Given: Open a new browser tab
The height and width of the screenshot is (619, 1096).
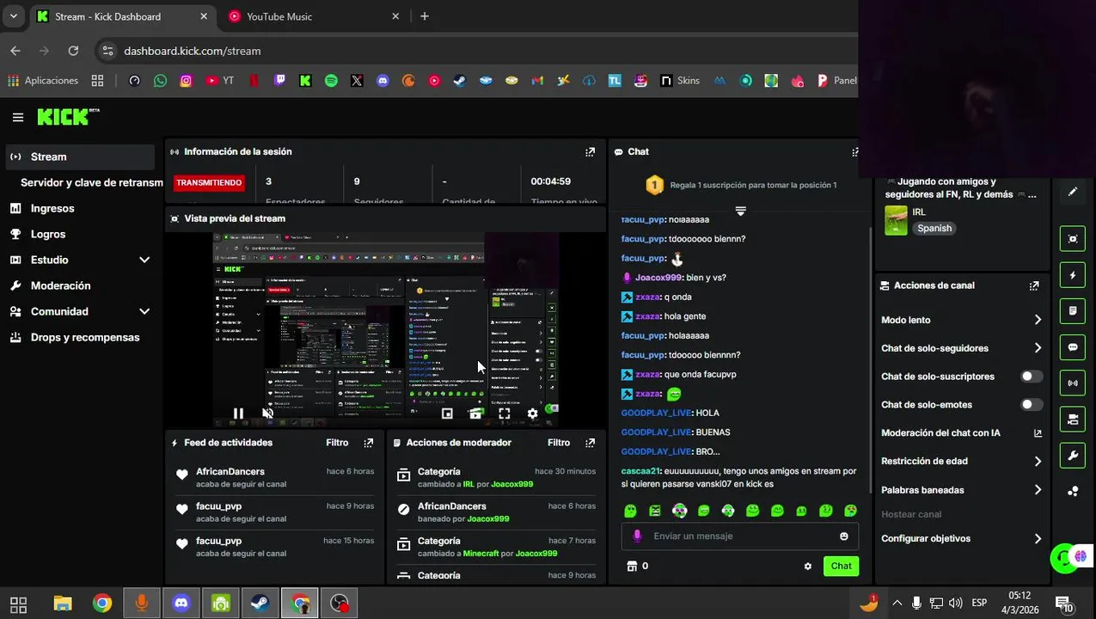Looking at the screenshot, I should pos(425,16).
